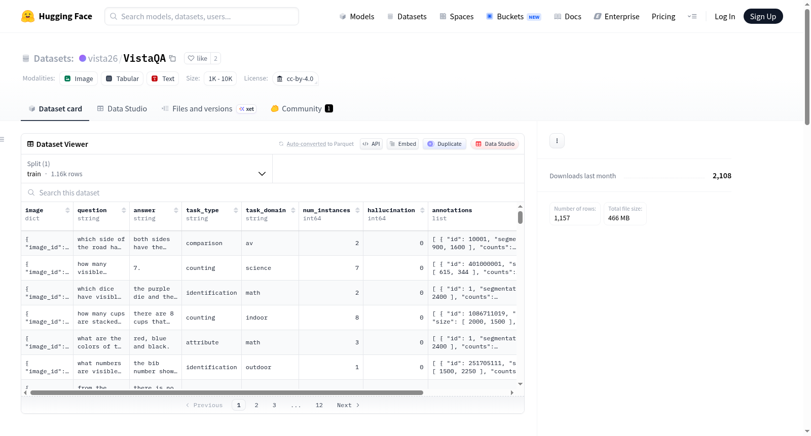The height and width of the screenshot is (436, 811).
Task: Go to Datasets in the top navigation
Action: [x=407, y=17]
